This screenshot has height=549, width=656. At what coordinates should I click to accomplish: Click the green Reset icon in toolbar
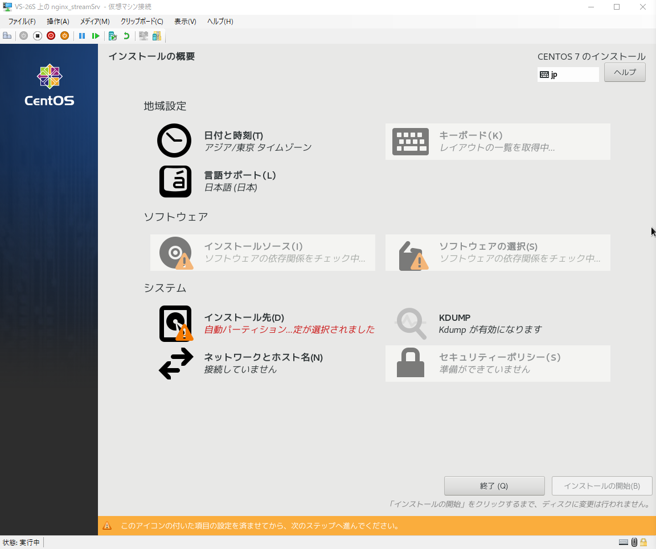[x=96, y=36]
